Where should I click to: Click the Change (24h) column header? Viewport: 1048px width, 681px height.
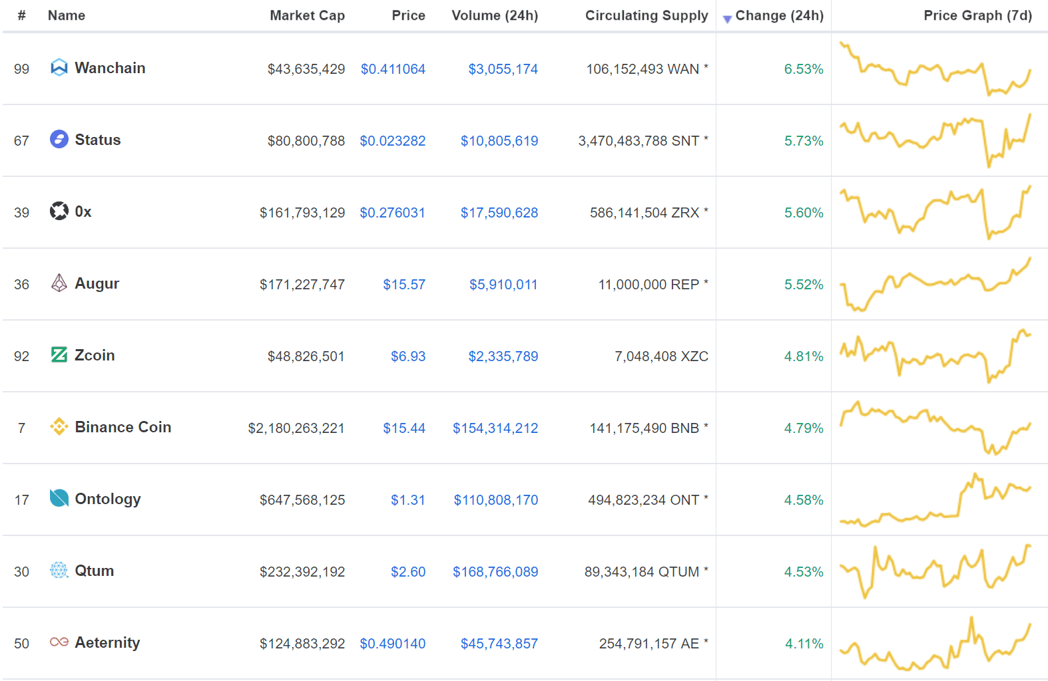[780, 15]
